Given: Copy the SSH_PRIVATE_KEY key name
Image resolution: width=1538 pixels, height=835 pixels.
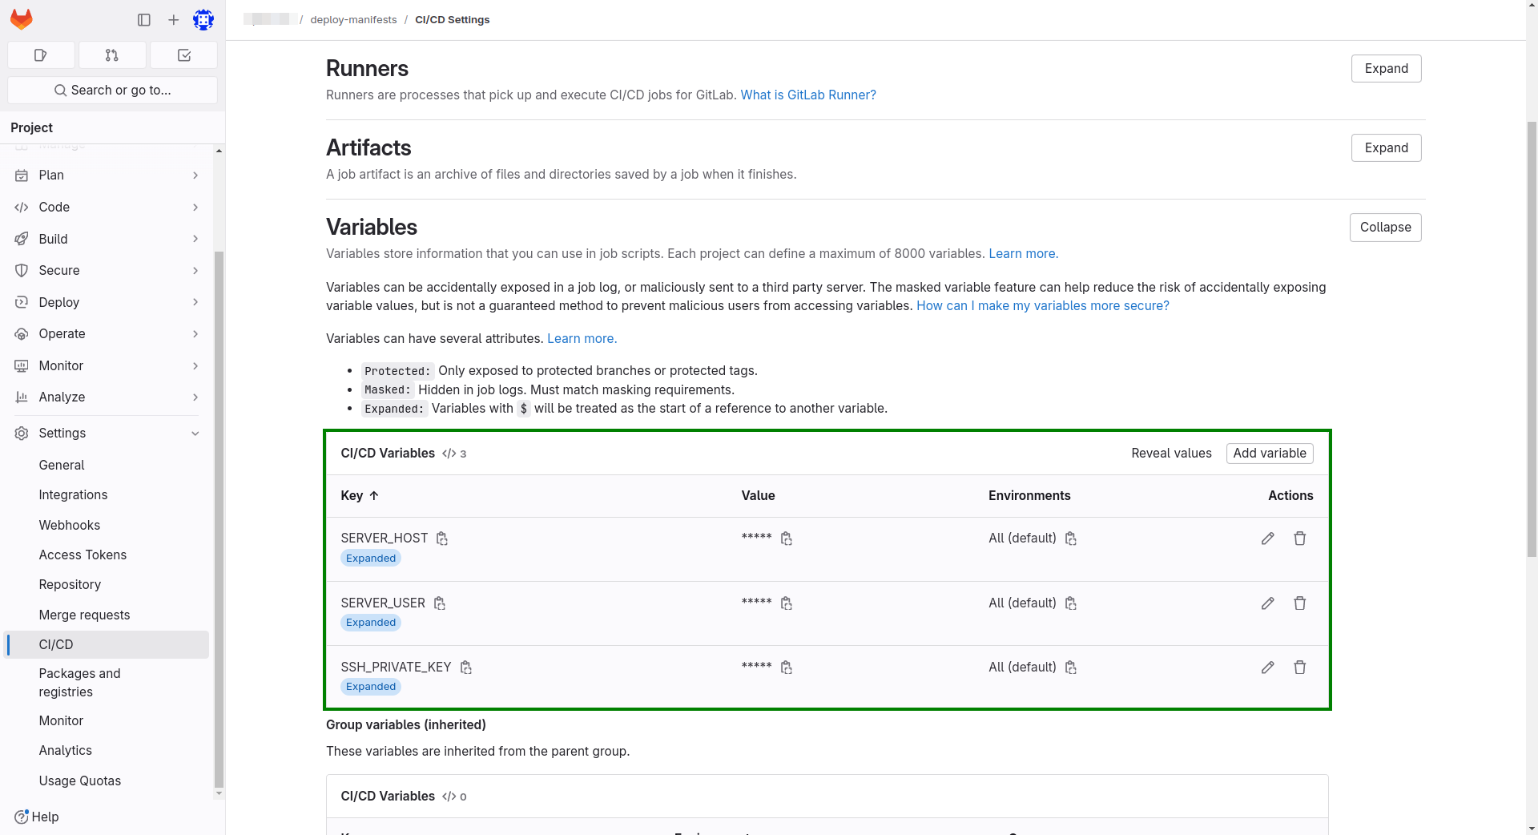Looking at the screenshot, I should coord(466,668).
